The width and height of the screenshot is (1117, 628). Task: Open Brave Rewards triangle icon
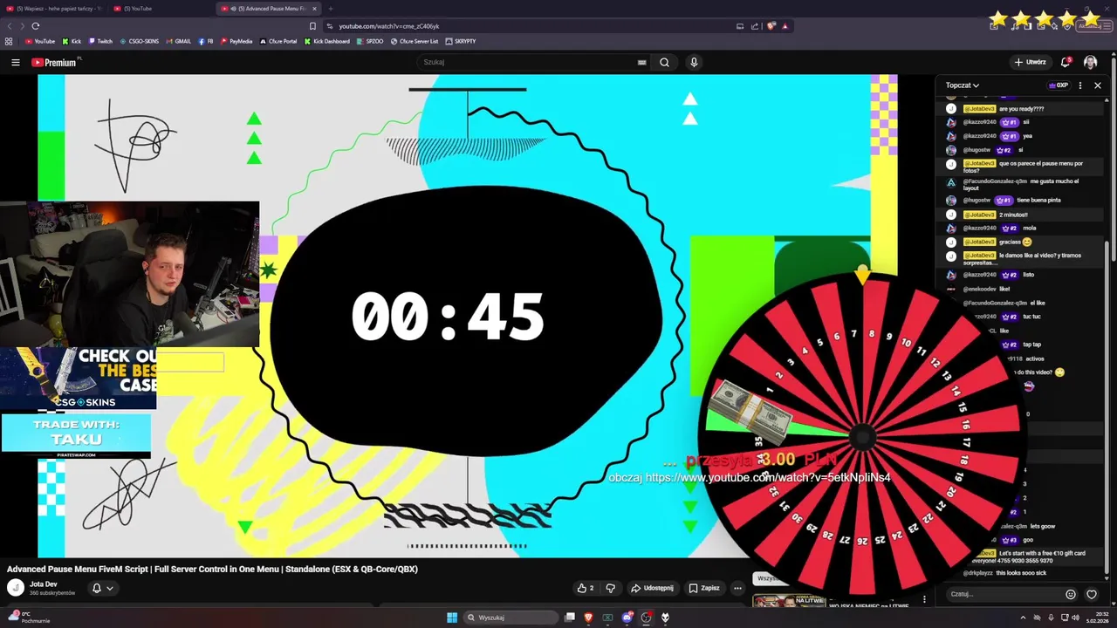(x=785, y=26)
